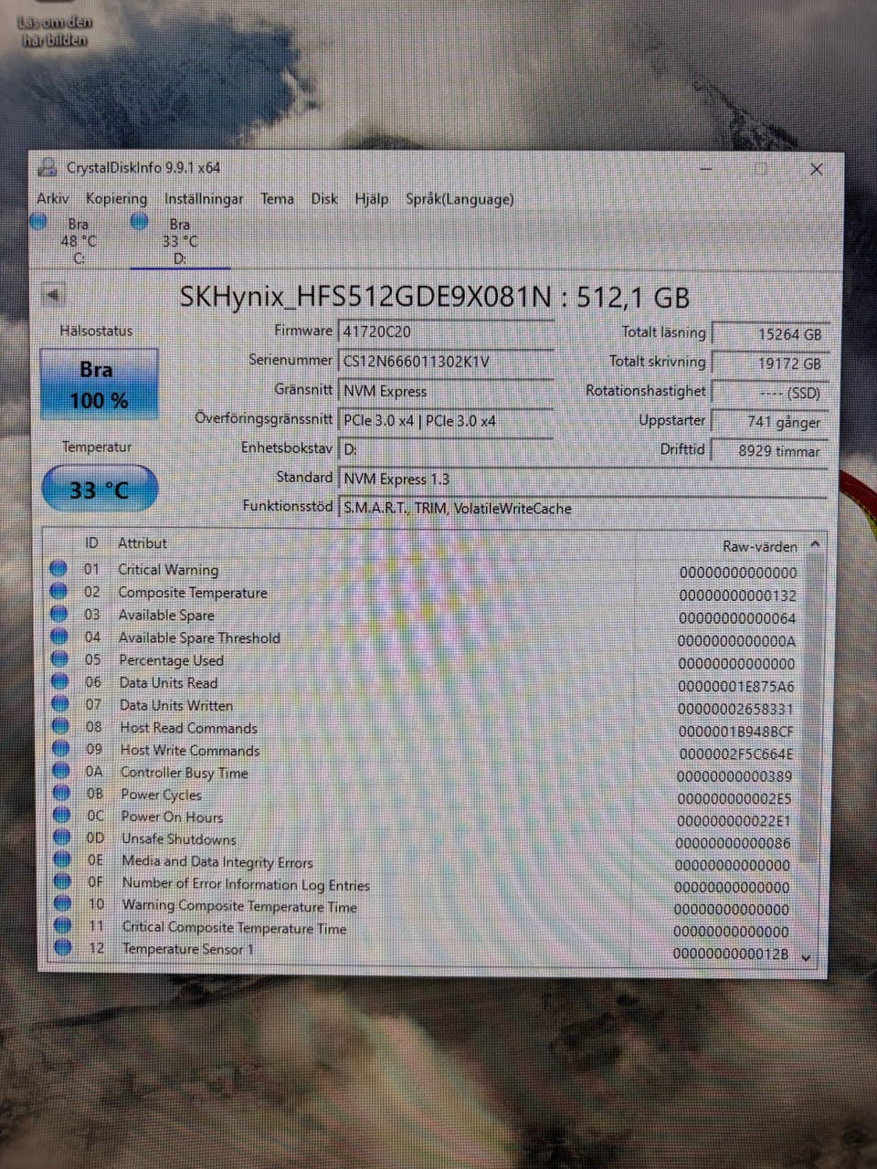877x1169 pixels.
Task: Click the Attribut column header
Action: tap(143, 543)
